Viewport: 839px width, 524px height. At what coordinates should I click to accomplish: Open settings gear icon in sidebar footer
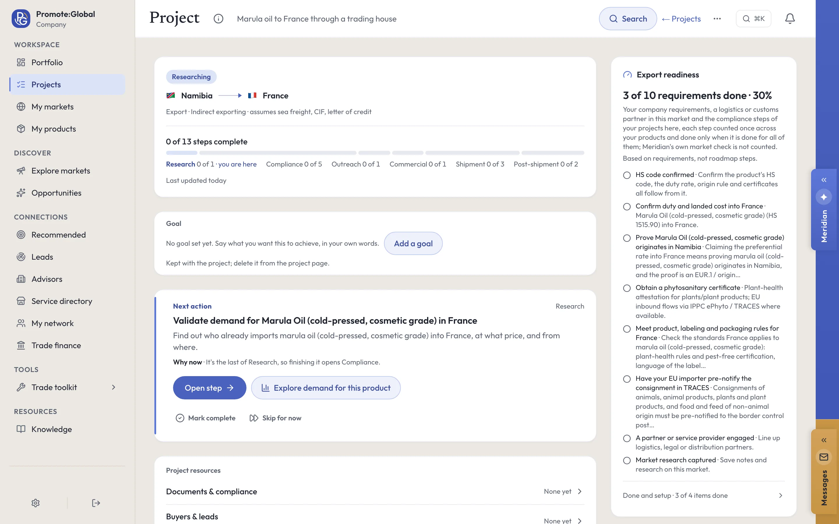click(x=36, y=503)
